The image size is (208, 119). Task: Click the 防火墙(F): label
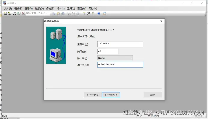click(x=83, y=58)
